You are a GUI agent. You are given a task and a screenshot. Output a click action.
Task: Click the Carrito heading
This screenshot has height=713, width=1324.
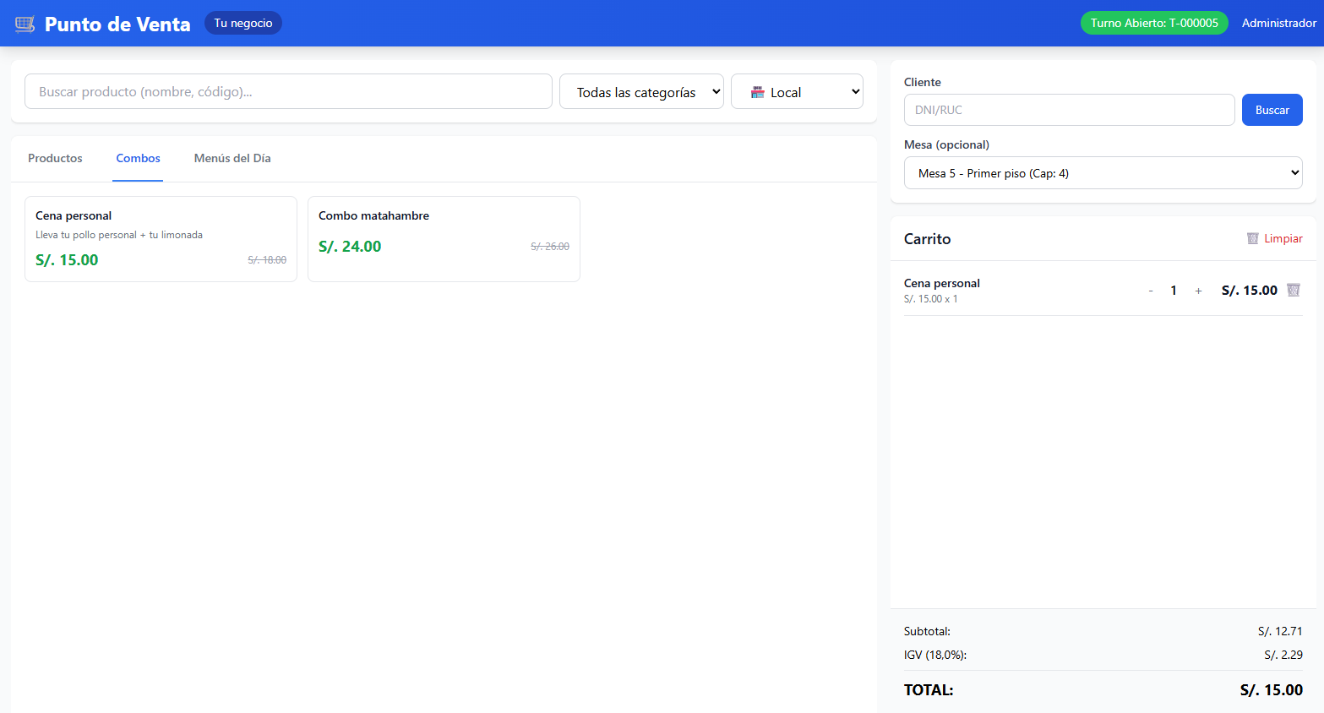point(928,239)
